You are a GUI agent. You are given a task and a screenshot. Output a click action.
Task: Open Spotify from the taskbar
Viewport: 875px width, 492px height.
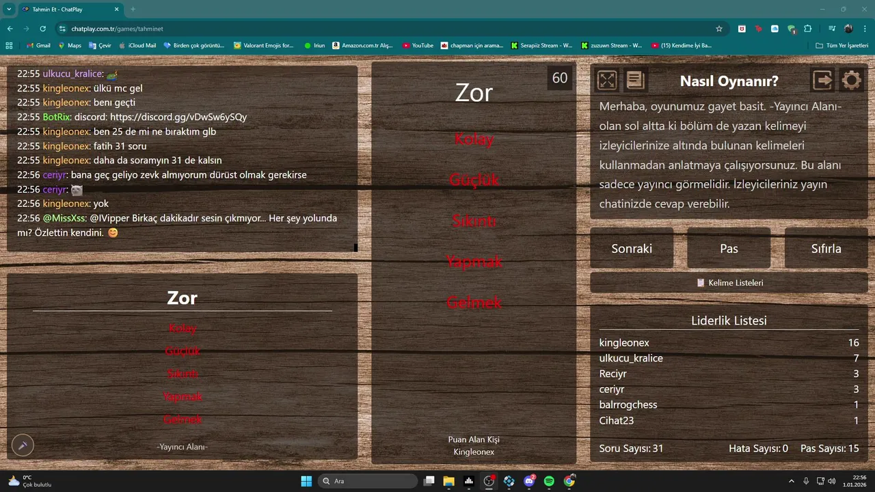pos(549,481)
